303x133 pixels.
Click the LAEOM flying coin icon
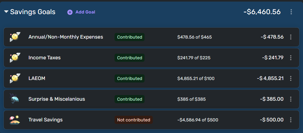point(15,78)
